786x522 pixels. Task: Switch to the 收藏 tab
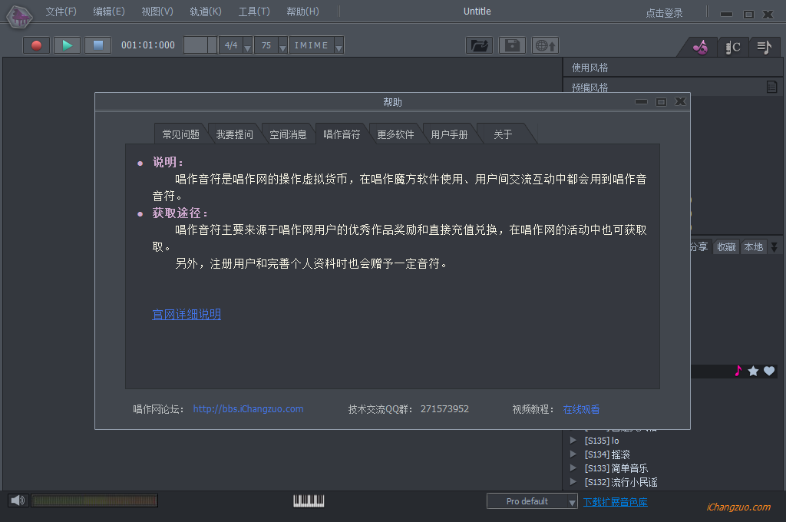click(x=726, y=246)
